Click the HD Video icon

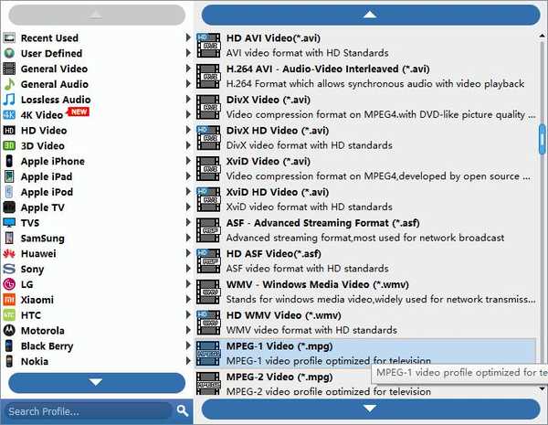point(9,131)
